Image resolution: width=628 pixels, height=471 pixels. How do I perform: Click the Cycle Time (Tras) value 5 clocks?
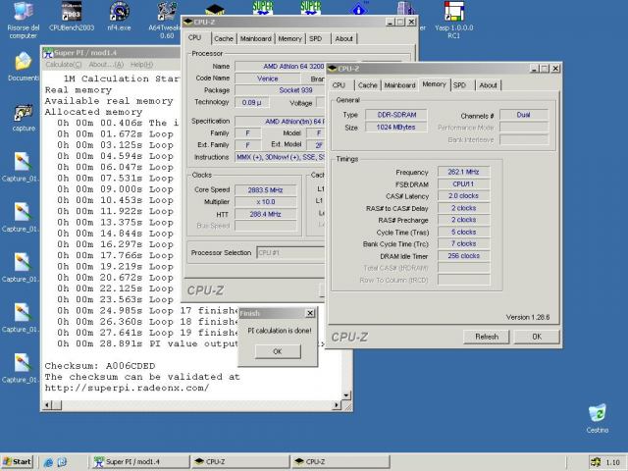463,232
